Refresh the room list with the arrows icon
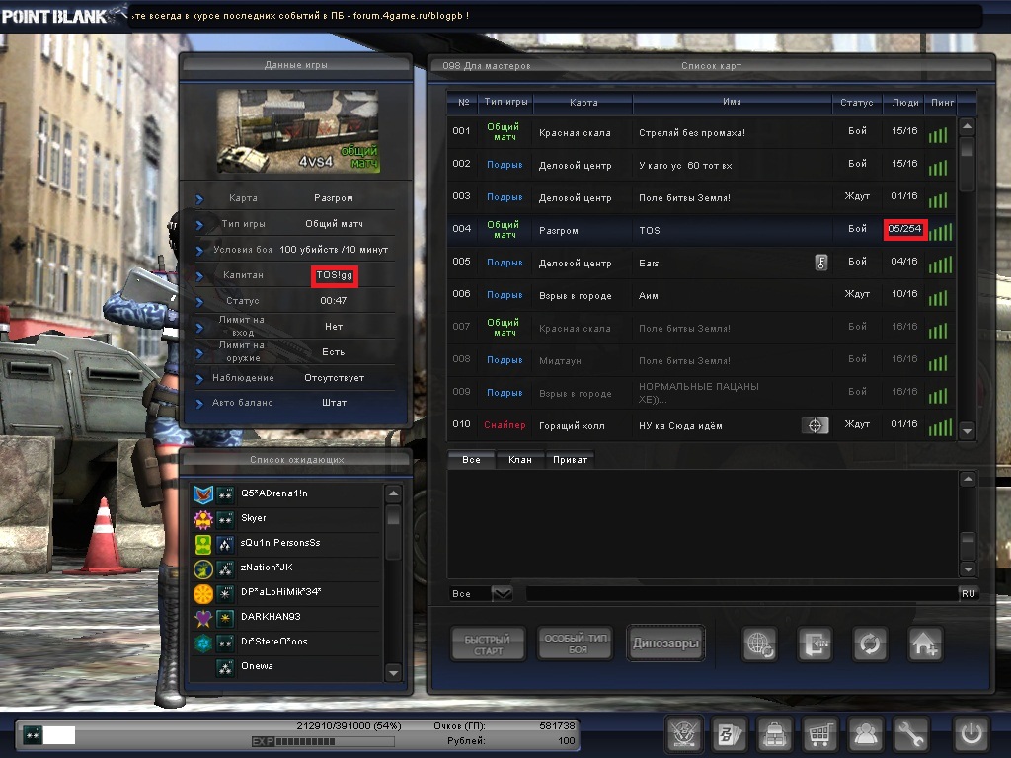 pos(870,644)
